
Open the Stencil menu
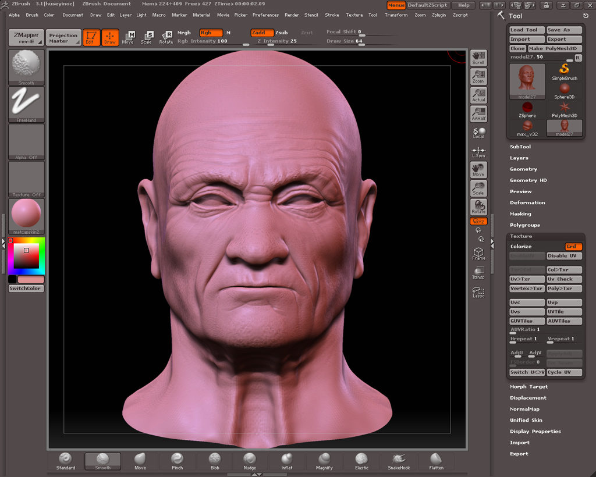coord(311,15)
